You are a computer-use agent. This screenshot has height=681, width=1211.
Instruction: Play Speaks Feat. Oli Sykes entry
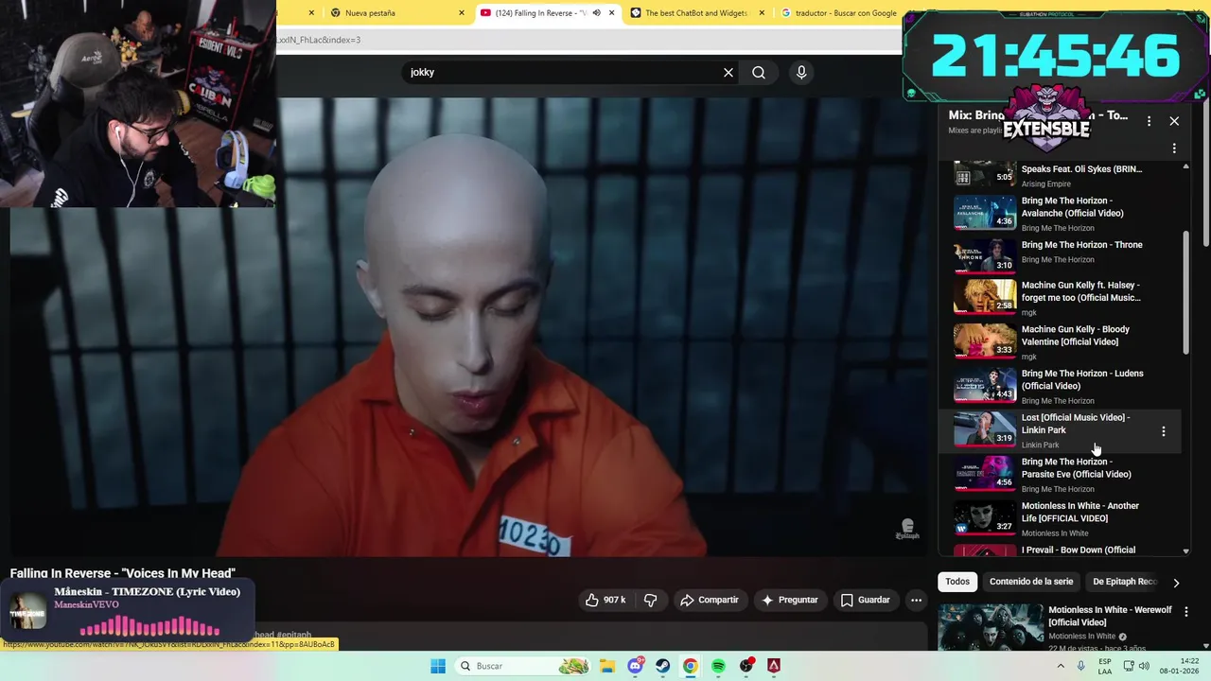coord(1060,176)
